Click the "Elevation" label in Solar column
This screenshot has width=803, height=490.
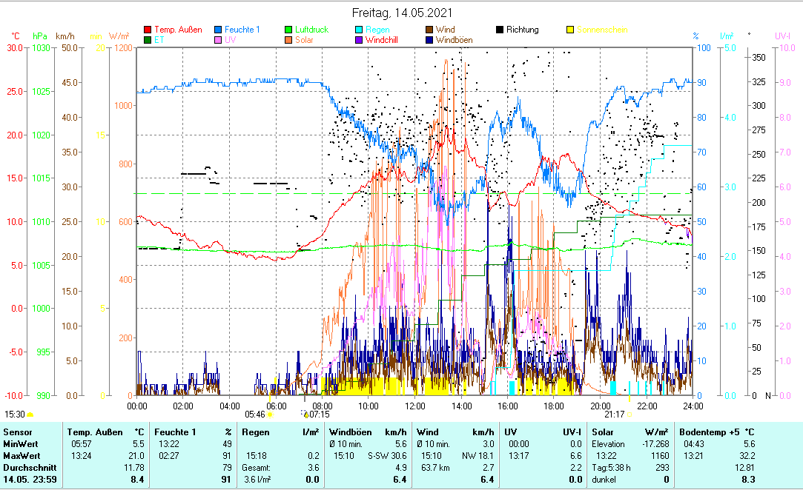coord(609,444)
